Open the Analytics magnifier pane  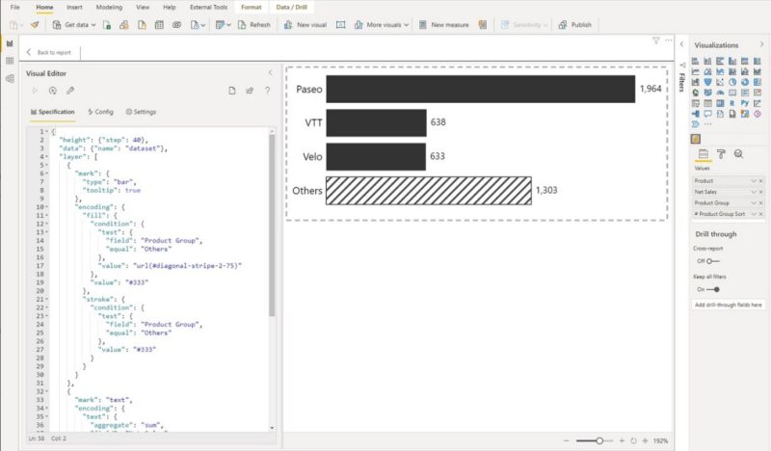coord(738,153)
